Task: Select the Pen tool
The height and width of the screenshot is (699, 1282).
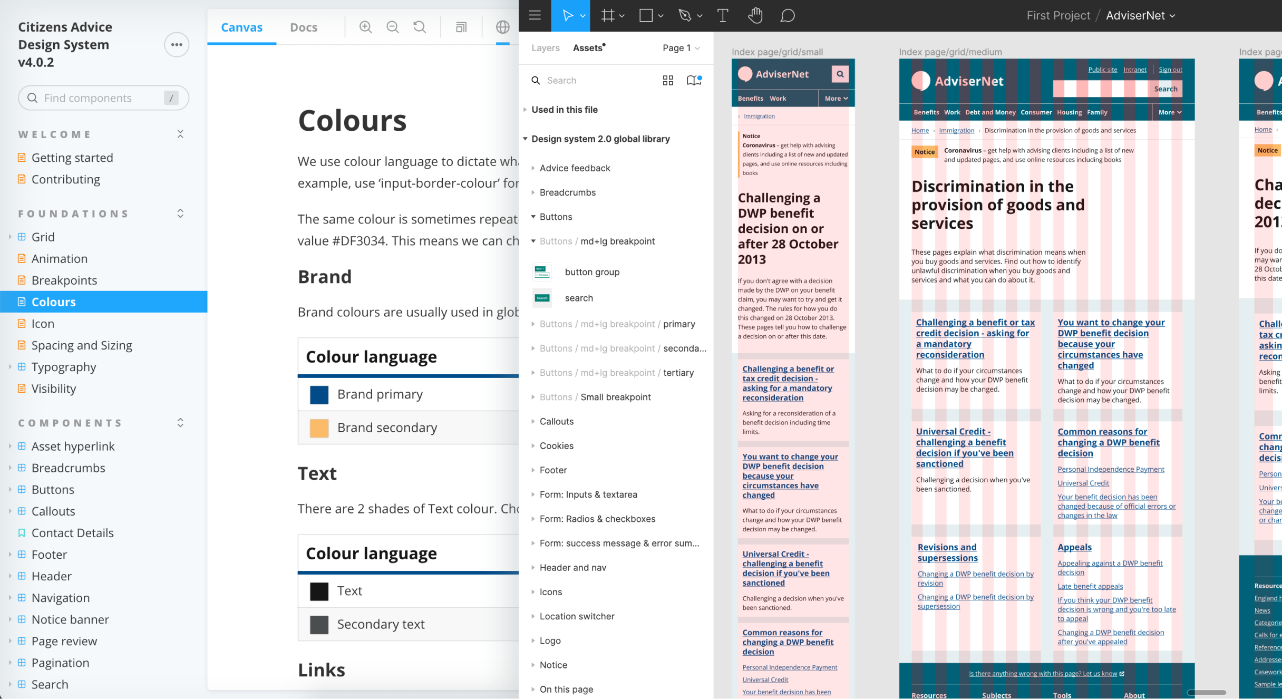Action: point(685,15)
